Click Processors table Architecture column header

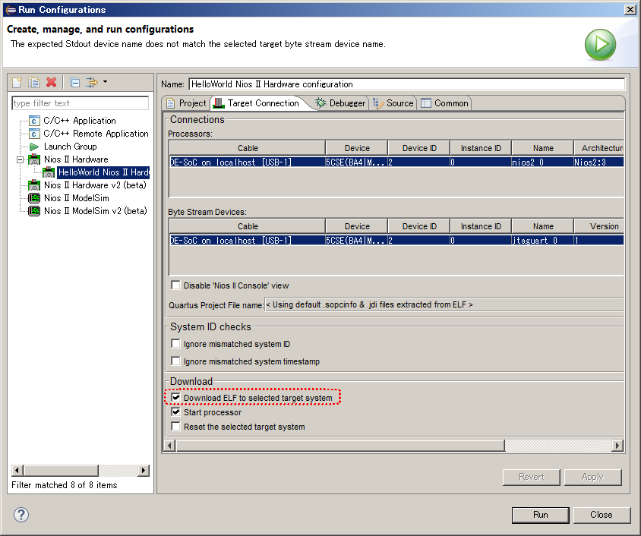pos(599,148)
